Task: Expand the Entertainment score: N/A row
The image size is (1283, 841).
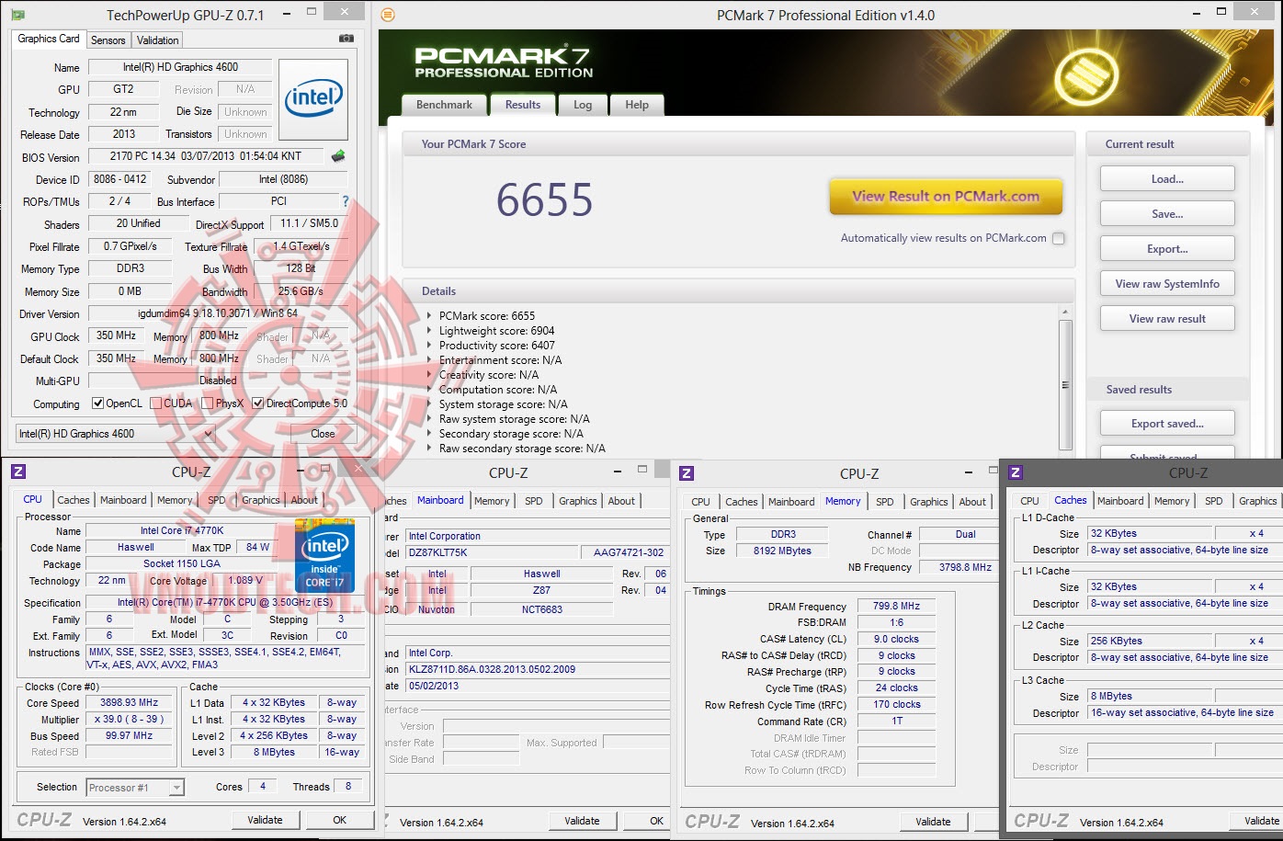Action: 429,360
